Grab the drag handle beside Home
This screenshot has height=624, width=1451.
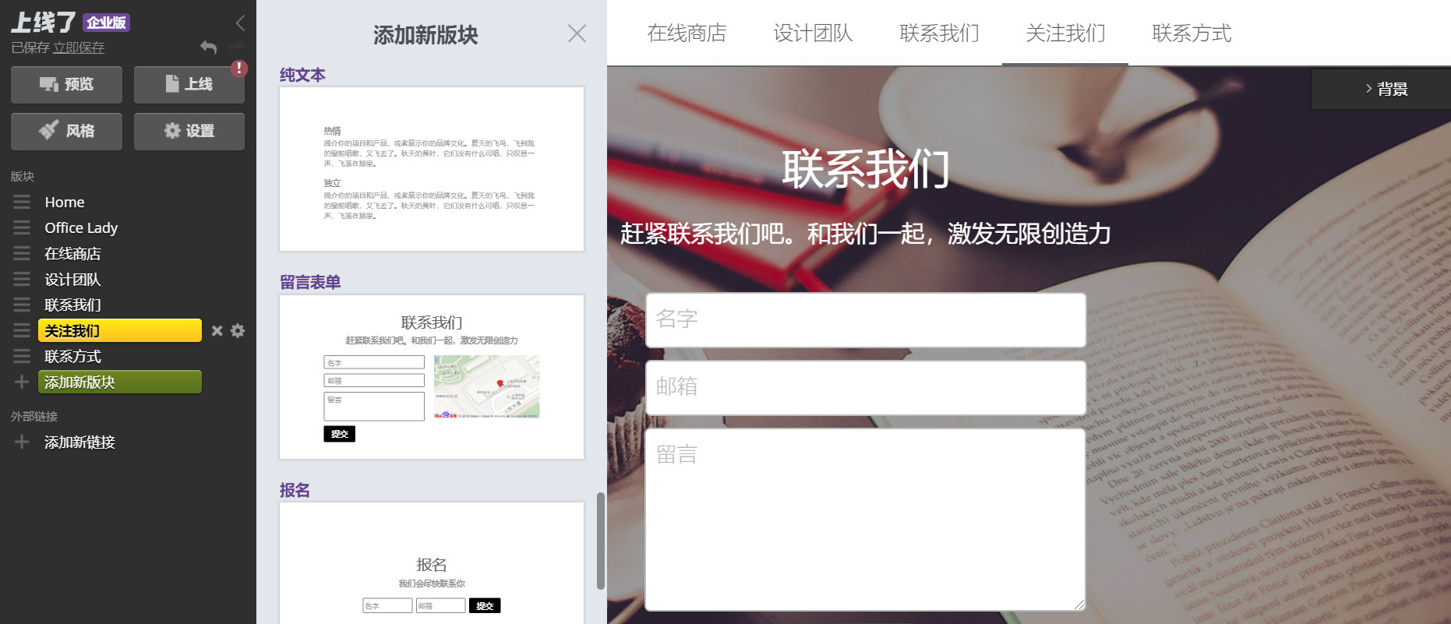click(x=22, y=202)
